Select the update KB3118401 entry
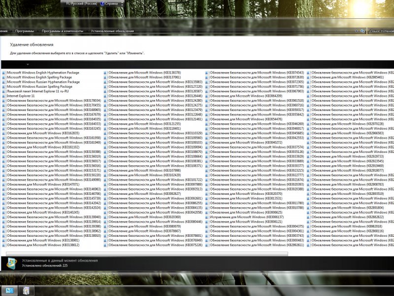This screenshot has width=394, height=296. point(145,129)
